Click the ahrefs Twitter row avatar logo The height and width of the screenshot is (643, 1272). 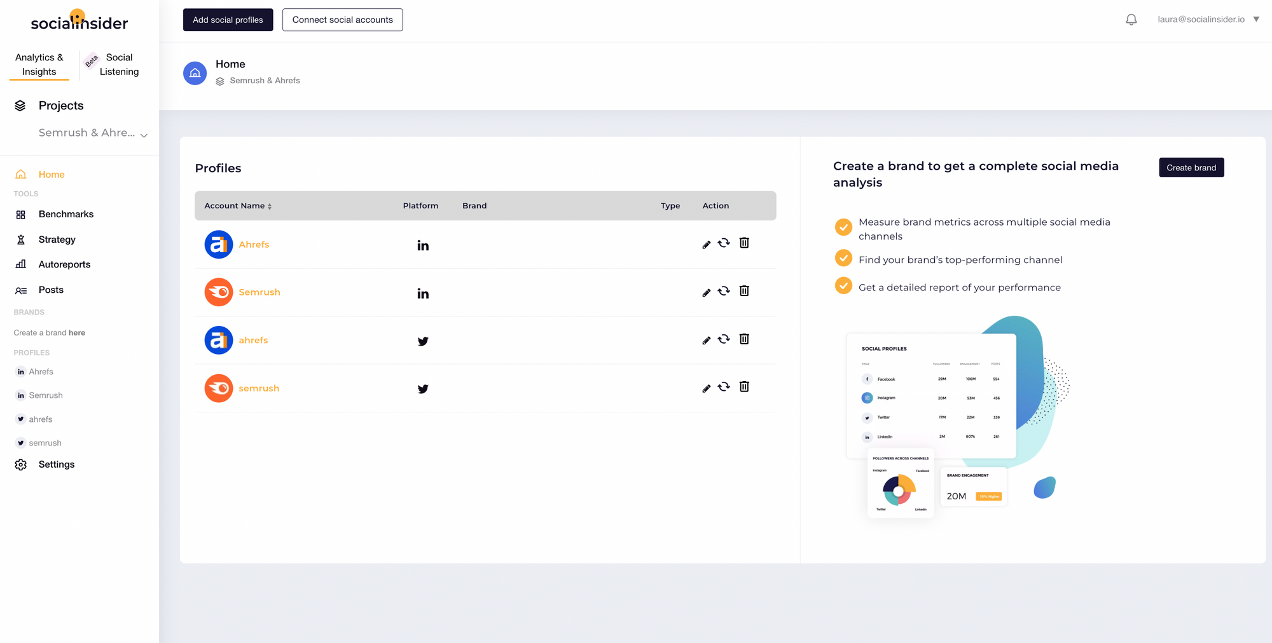point(218,341)
